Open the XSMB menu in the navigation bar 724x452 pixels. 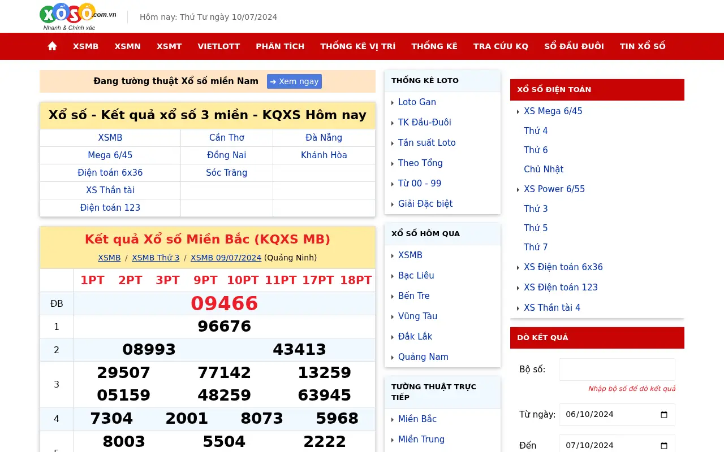(85, 46)
